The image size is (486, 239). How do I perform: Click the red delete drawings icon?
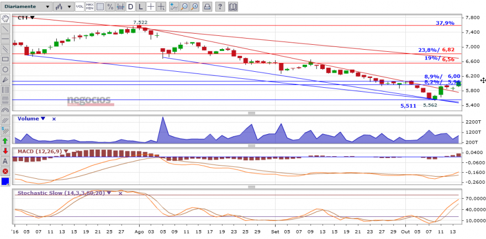5,171
